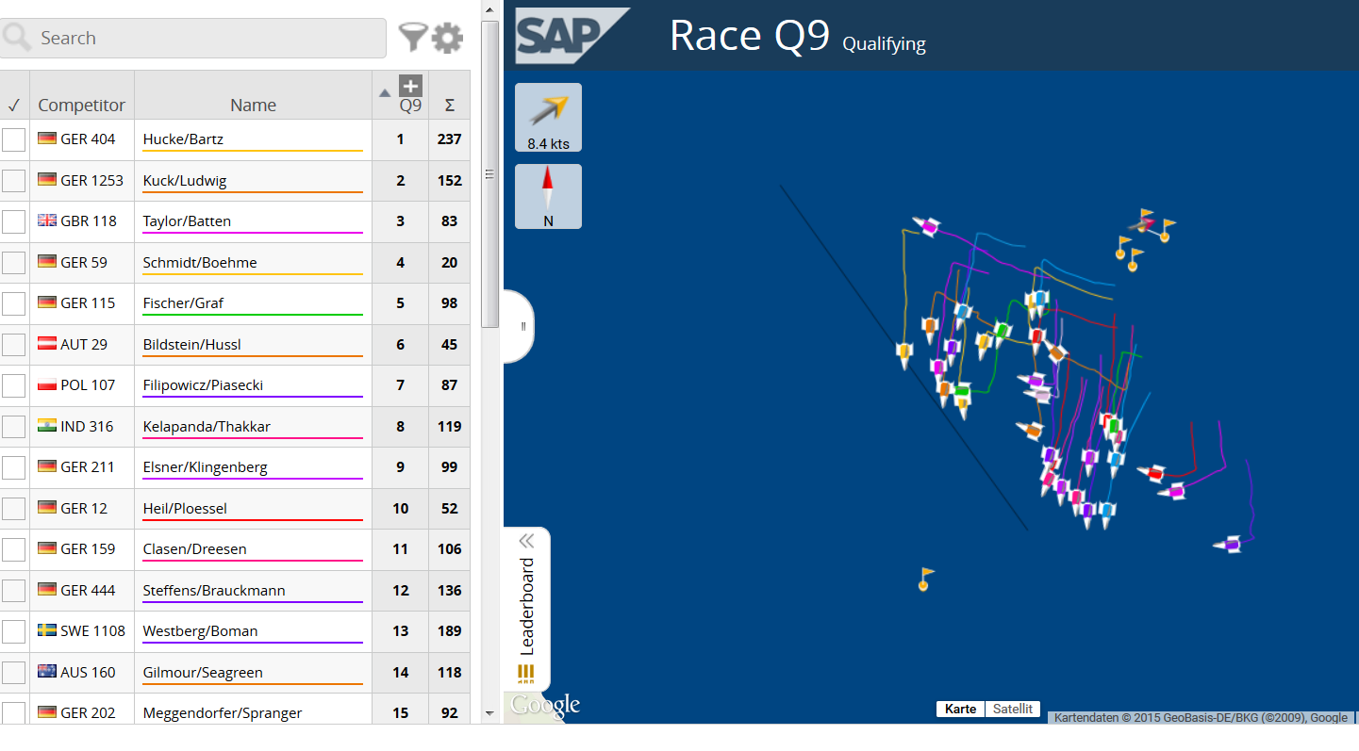Select the GBR 118 competitor checkbox

[x=14, y=221]
